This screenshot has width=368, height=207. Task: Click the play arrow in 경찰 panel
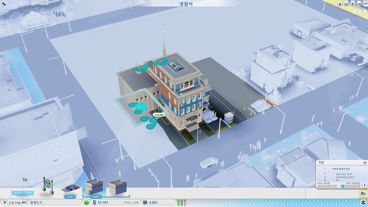(365, 185)
